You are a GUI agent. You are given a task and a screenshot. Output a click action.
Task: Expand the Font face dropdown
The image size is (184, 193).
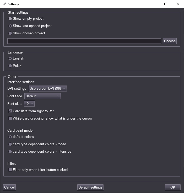(42, 96)
